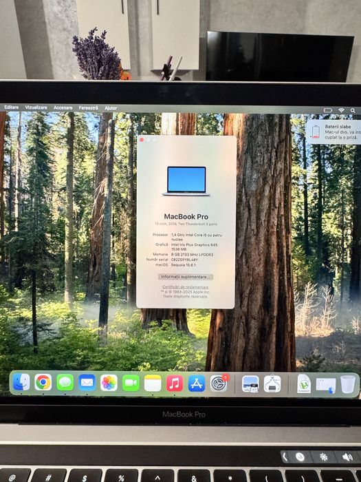Click the low battery icon in notification
The width and height of the screenshot is (361, 482).
pyautogui.click(x=316, y=132)
